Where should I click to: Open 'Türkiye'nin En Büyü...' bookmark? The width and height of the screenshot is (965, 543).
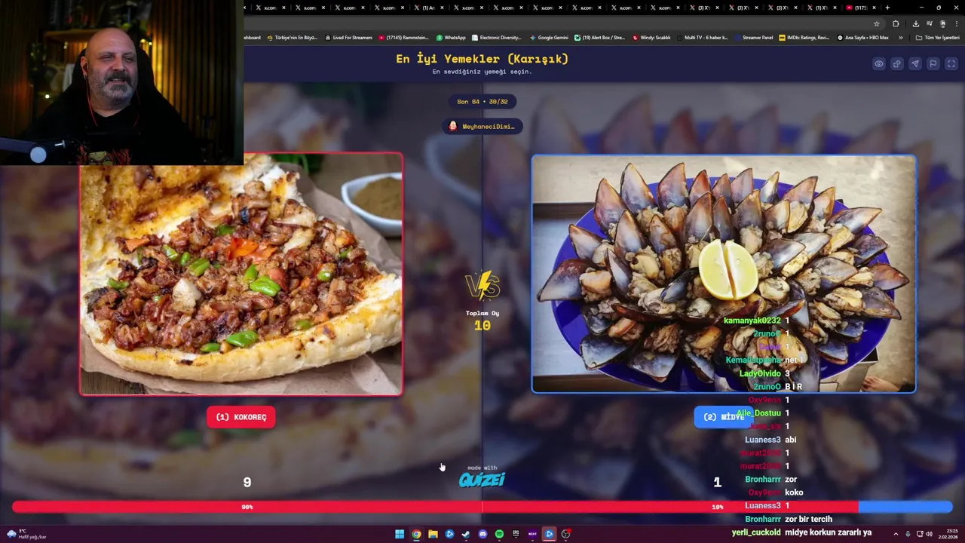click(292, 37)
